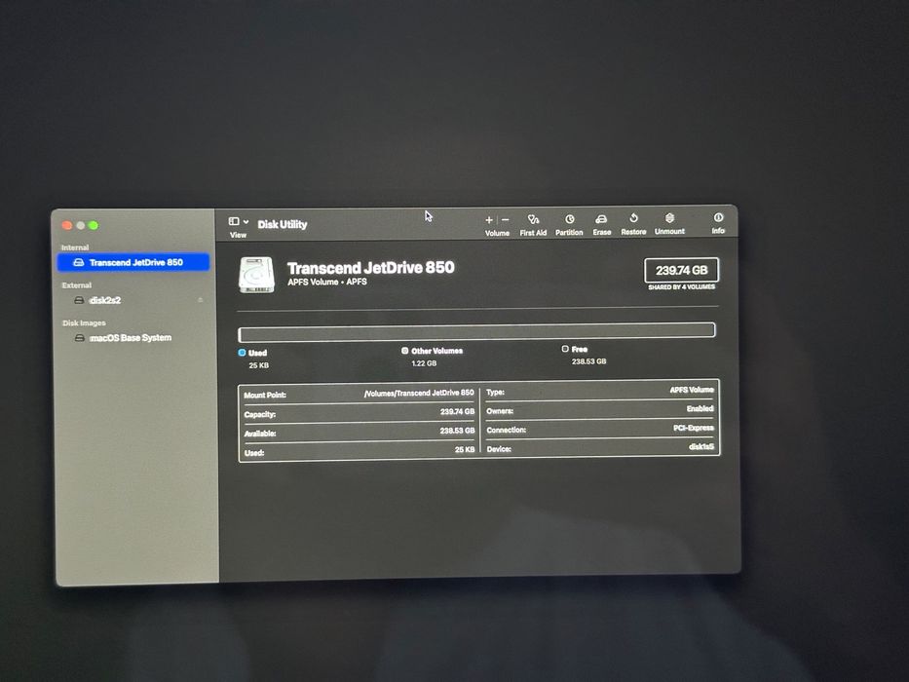Click the Device value disk1s5

coord(701,446)
